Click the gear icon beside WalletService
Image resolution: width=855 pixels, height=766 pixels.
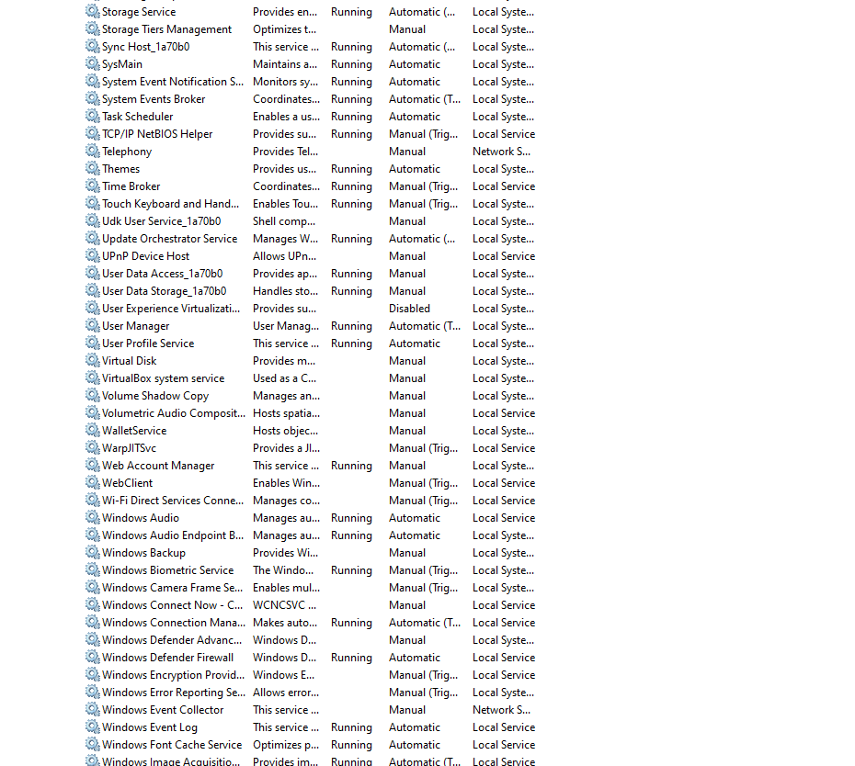pos(93,430)
